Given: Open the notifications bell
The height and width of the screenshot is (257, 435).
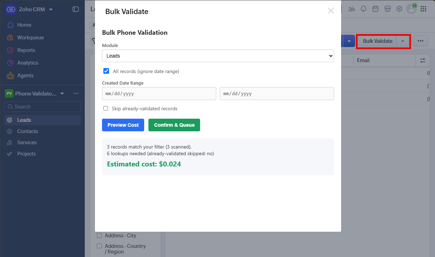Looking at the screenshot, I should click(364, 9).
